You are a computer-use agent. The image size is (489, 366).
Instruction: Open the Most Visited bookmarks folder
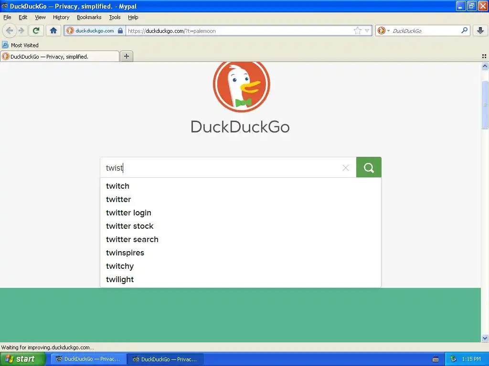(21, 45)
